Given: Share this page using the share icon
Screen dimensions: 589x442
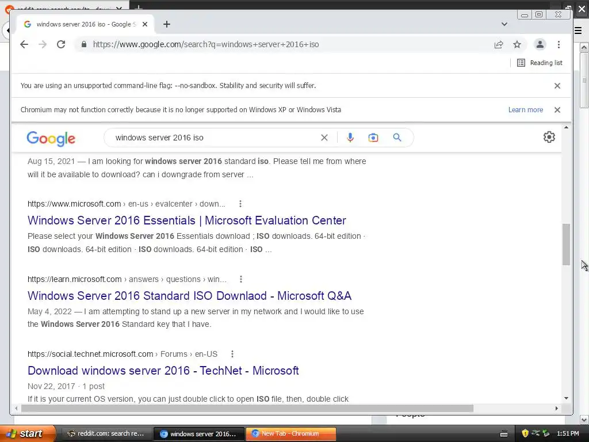Looking at the screenshot, I should pyautogui.click(x=499, y=44).
